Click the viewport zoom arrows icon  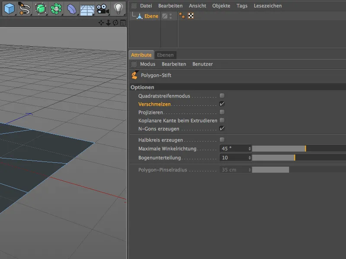click(x=108, y=23)
